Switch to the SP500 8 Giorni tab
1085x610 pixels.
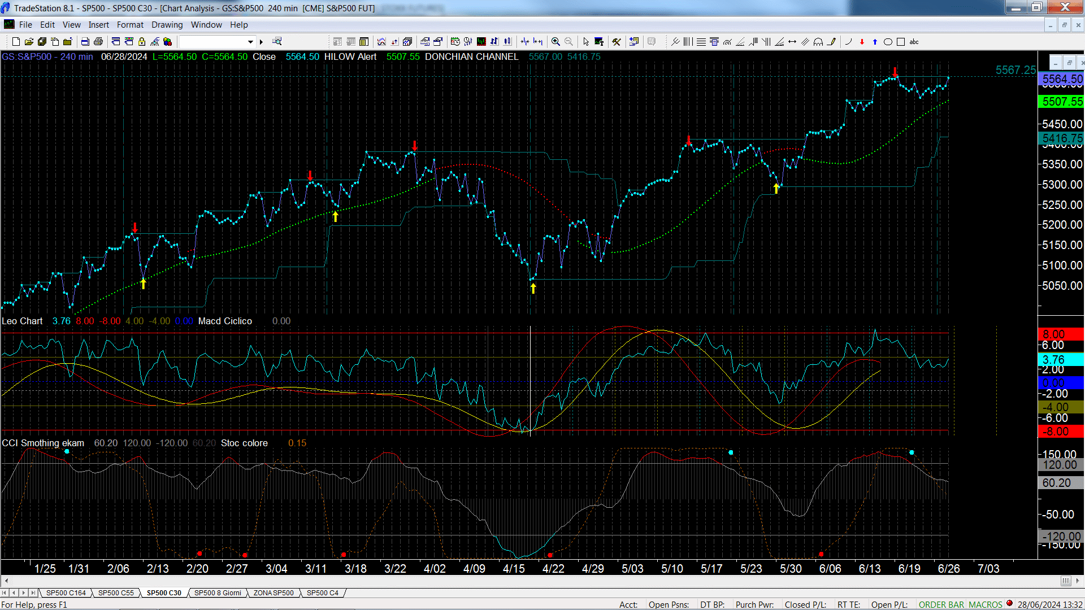(x=218, y=593)
